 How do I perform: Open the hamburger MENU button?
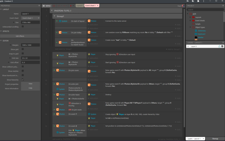click(47, 6)
